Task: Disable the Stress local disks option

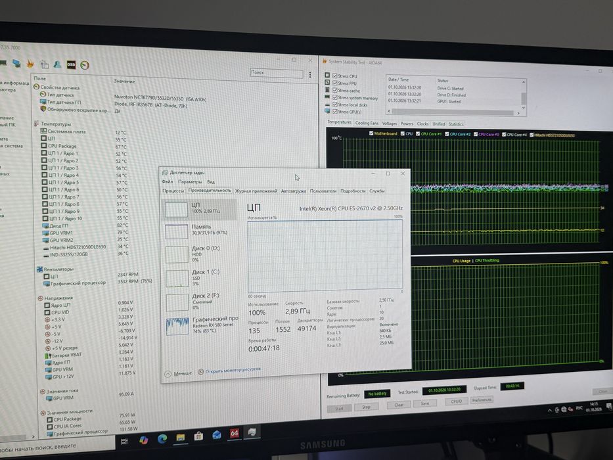Action: coord(335,104)
